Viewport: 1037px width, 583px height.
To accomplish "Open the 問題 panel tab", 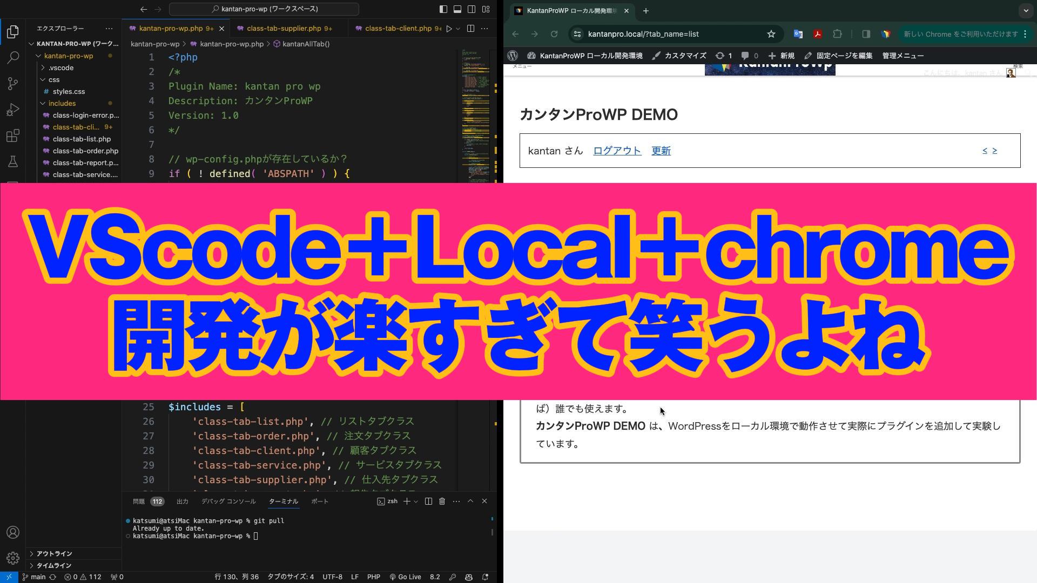I will 148,501.
